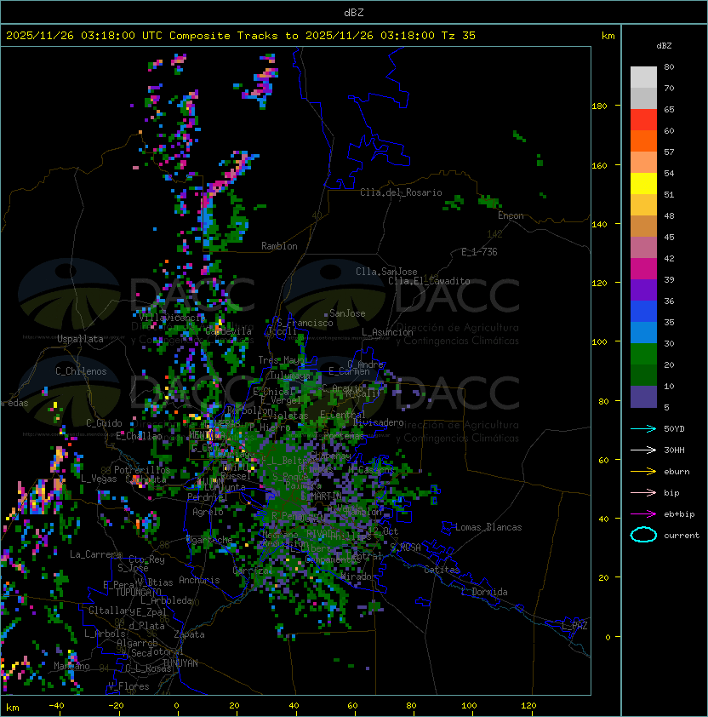Click the 'L_PAZ' map label

click(x=574, y=626)
